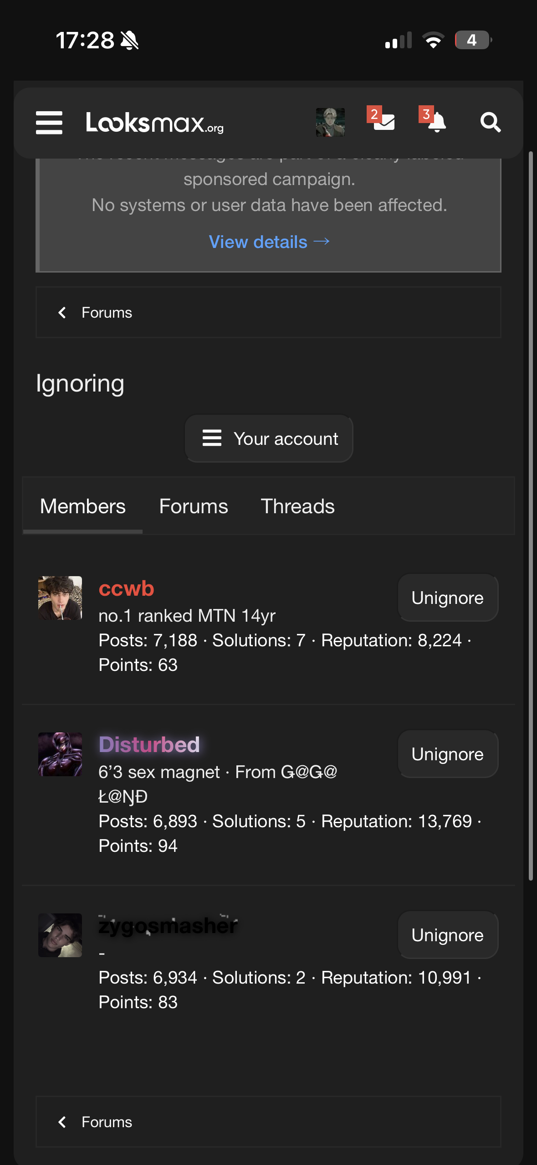Screen dimensions: 537x1165
Task: Tap the back chevron beside bottom Forums
Action: click(x=62, y=1122)
